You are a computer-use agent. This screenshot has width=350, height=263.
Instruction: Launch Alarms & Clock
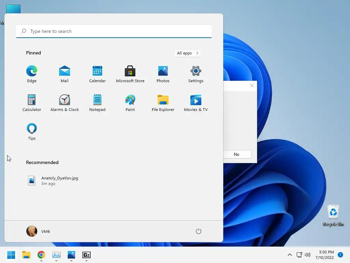[65, 103]
